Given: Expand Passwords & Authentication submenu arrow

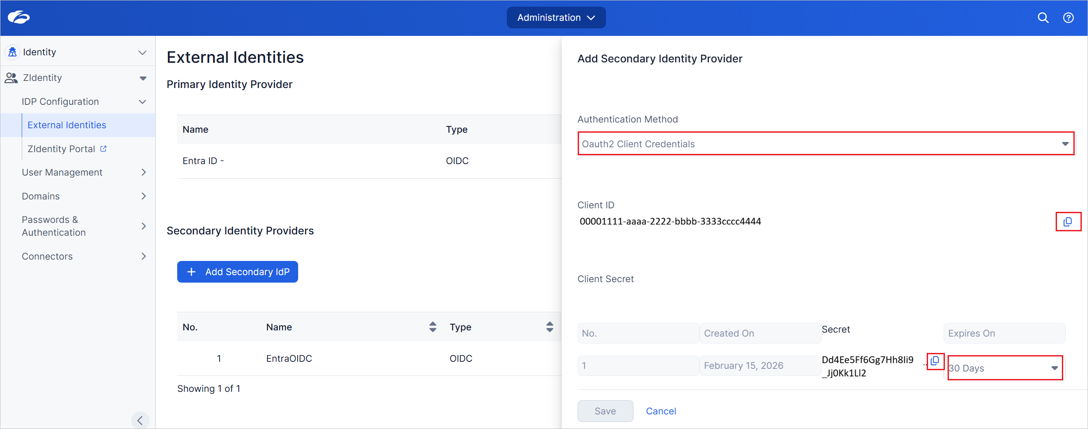Looking at the screenshot, I should (144, 226).
